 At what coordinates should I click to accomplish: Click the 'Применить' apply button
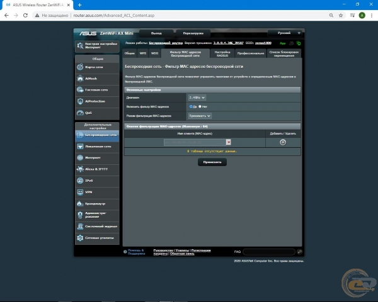coord(212,162)
